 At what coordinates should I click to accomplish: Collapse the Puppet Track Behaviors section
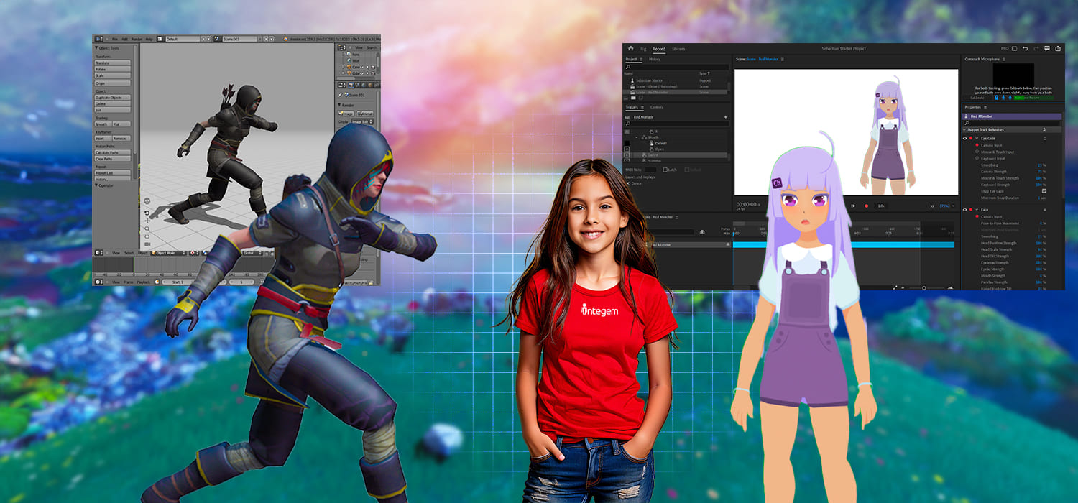[964, 130]
